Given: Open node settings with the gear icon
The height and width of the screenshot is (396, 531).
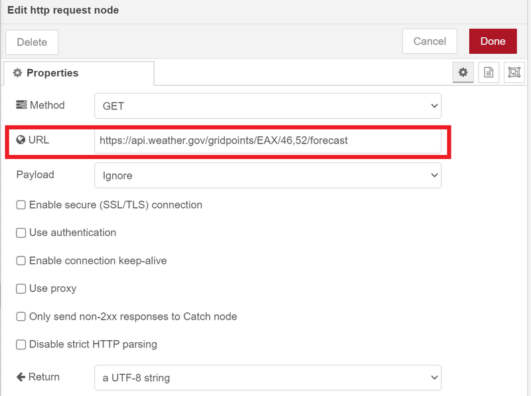Looking at the screenshot, I should [463, 72].
